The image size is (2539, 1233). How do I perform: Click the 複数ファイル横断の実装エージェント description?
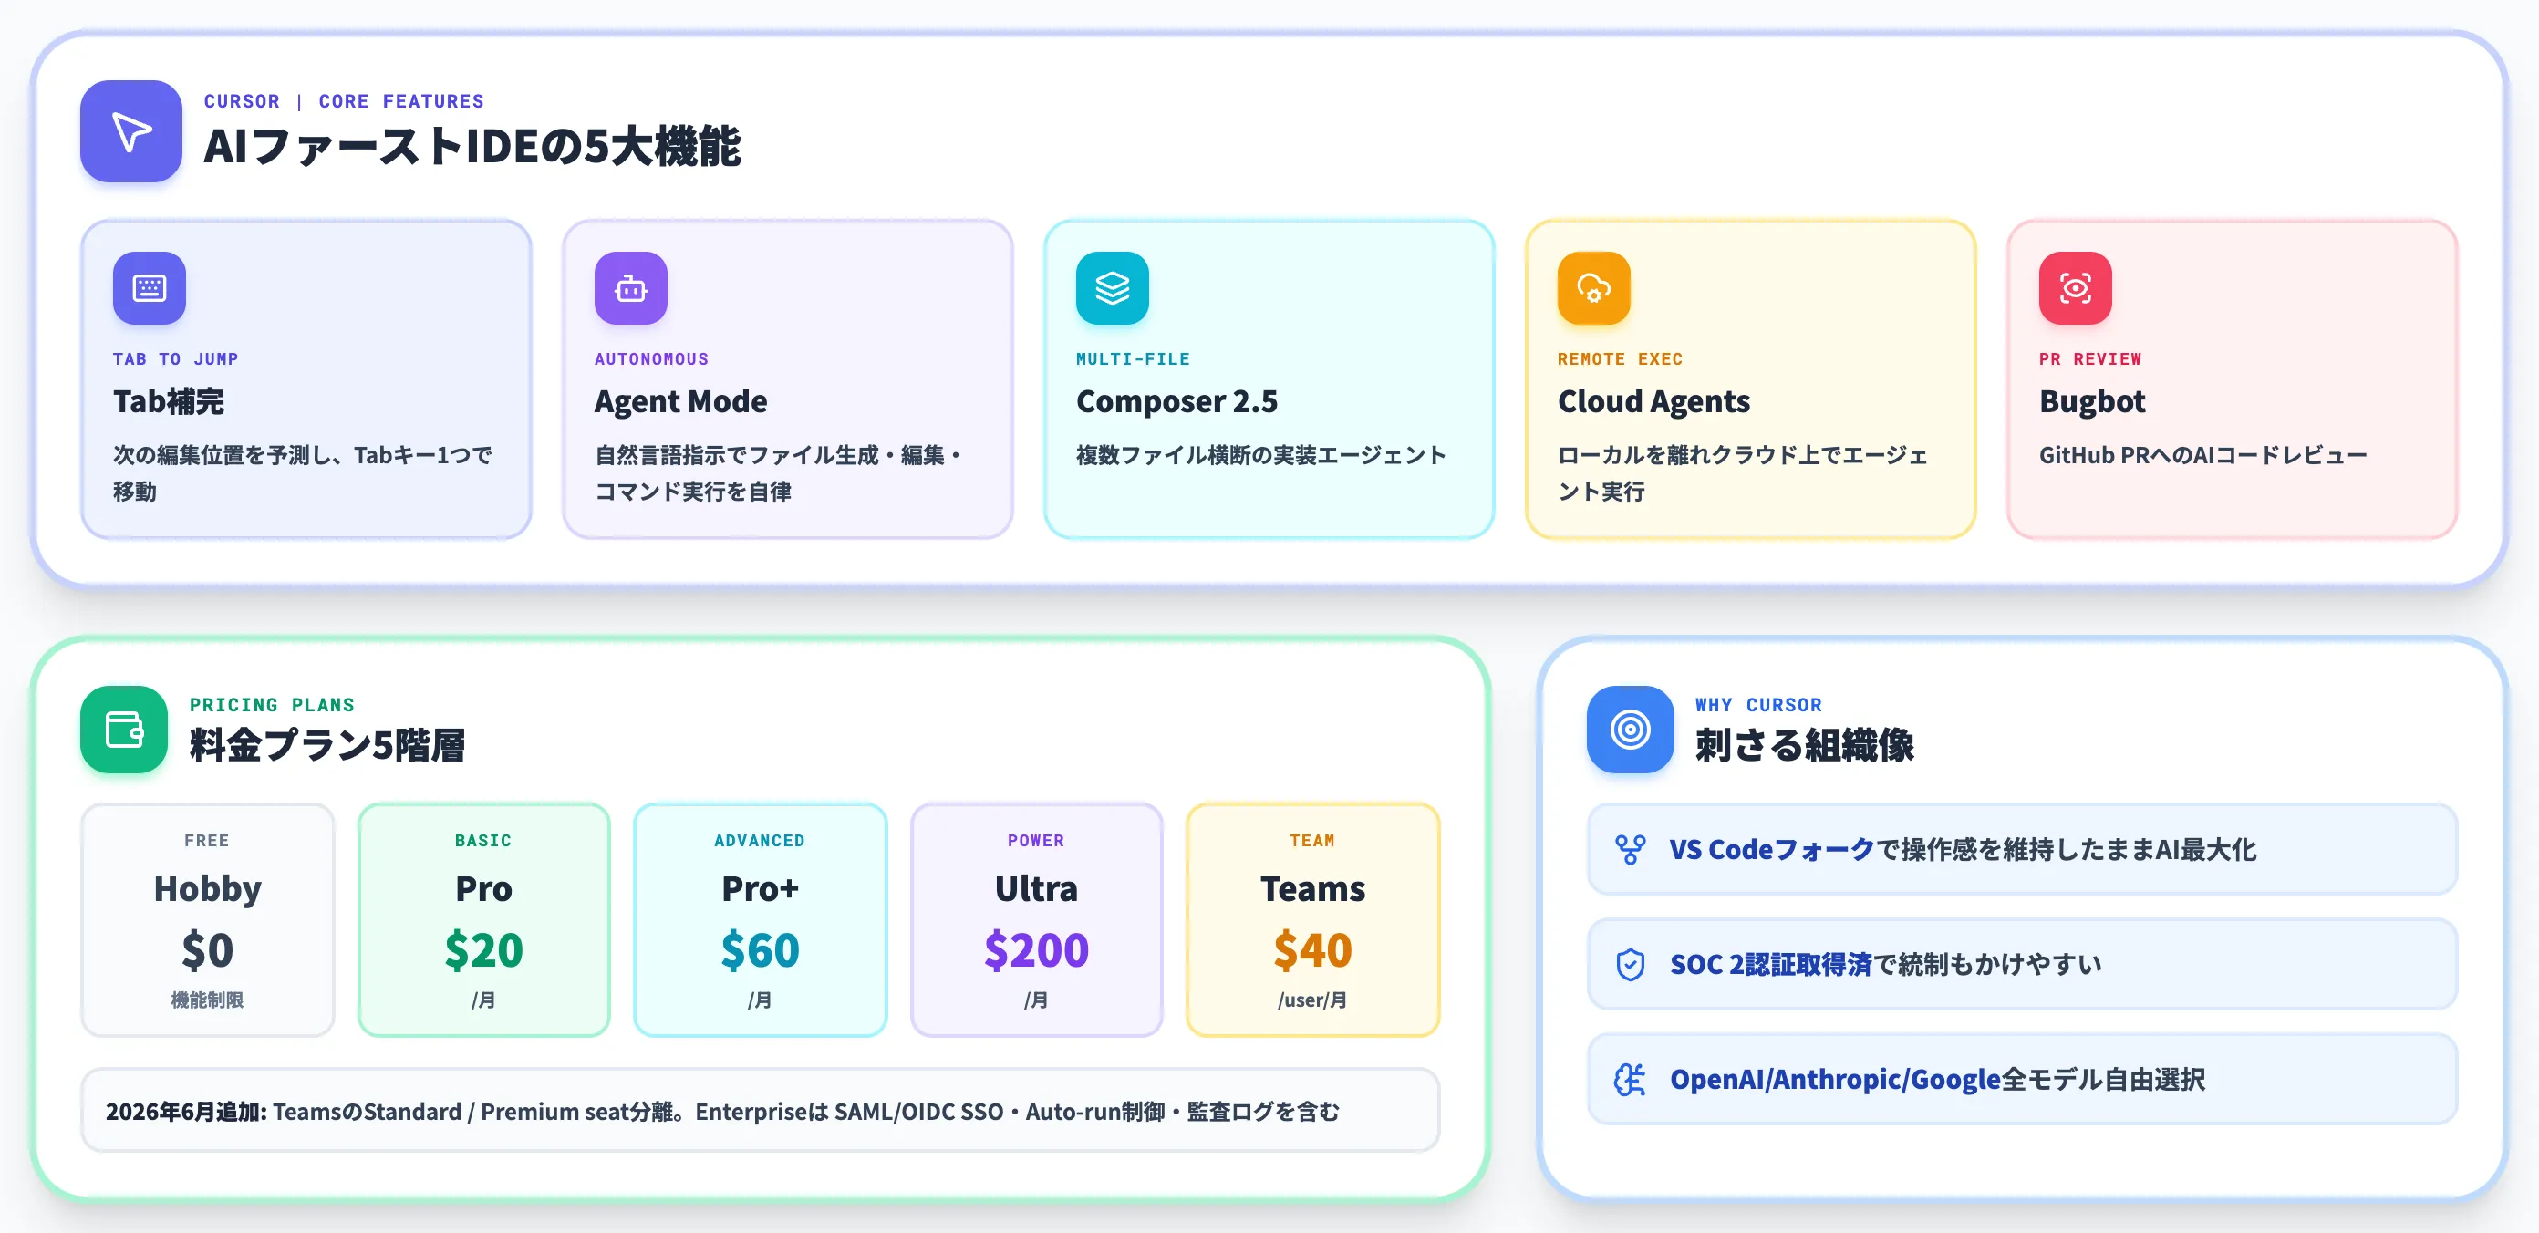(1260, 454)
